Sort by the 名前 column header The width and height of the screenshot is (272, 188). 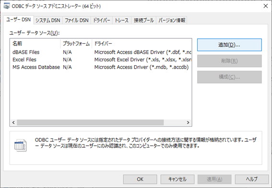coord(35,43)
